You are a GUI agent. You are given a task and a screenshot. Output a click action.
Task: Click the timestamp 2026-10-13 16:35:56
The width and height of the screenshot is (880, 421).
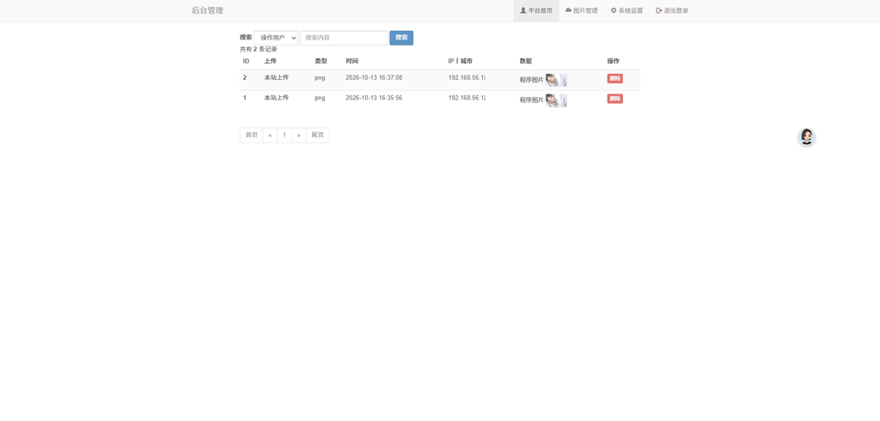point(374,98)
